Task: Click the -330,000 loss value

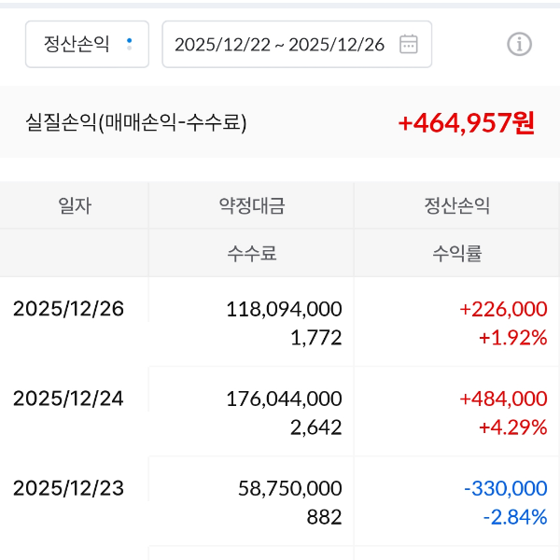Action: pos(505,488)
